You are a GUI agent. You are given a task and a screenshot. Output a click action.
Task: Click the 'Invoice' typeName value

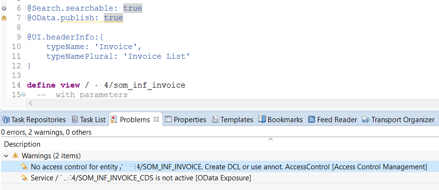(116, 47)
